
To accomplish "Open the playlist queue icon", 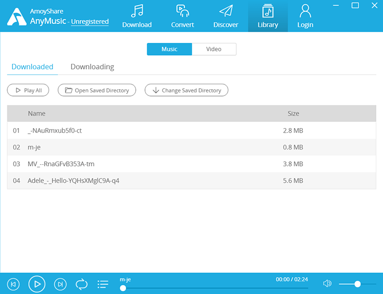I will [103, 284].
